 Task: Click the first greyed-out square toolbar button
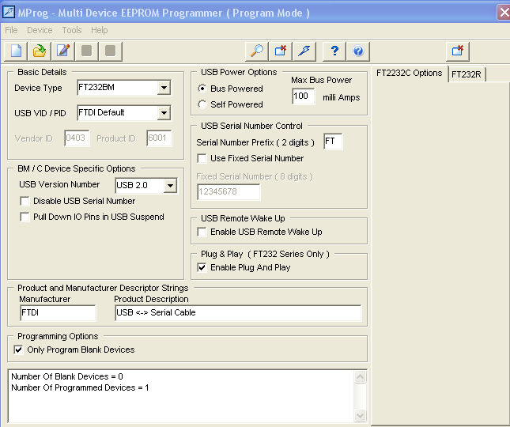pyautogui.click(x=87, y=51)
